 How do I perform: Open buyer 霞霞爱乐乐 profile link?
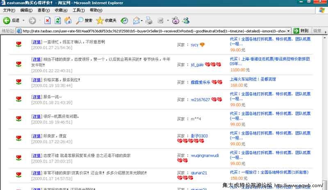(200, 82)
